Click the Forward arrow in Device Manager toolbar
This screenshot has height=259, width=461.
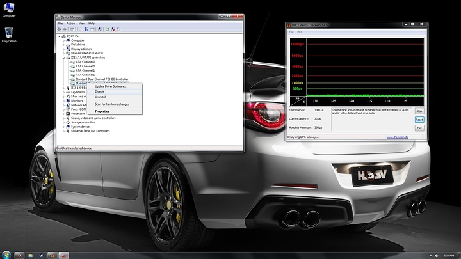tap(65, 29)
